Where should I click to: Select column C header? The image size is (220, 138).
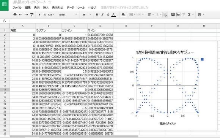click(x=74, y=26)
